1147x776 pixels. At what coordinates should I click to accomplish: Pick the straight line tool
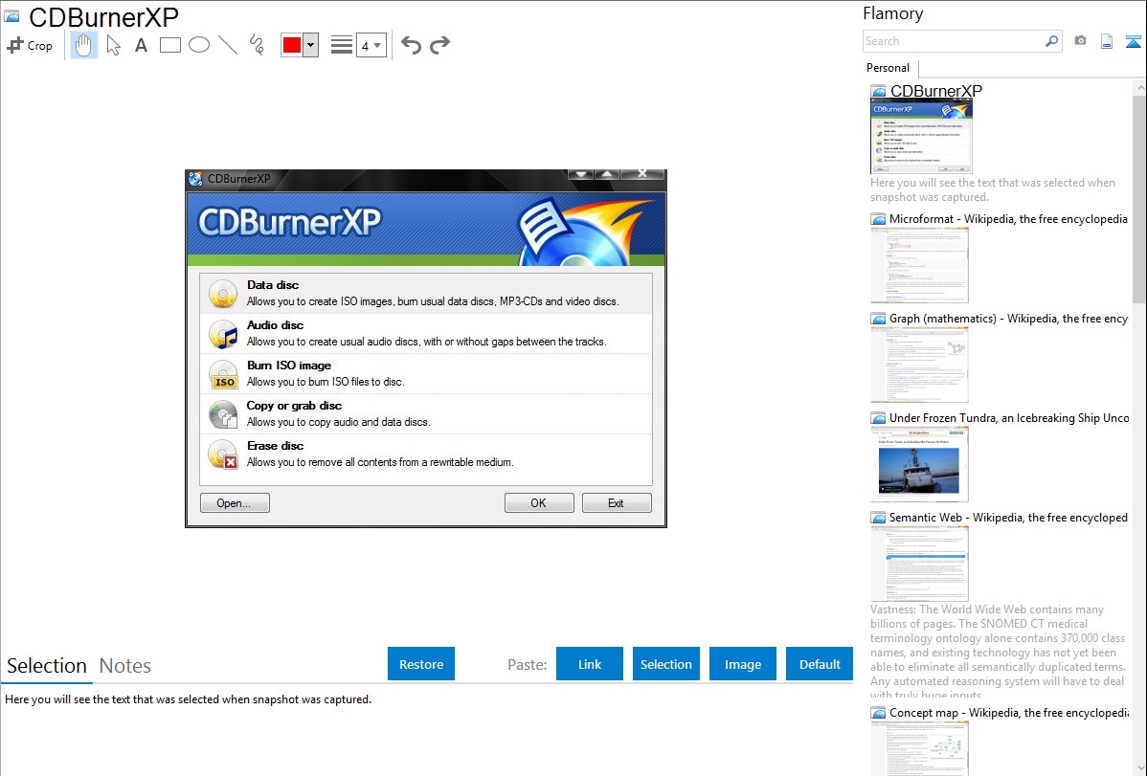pos(228,45)
